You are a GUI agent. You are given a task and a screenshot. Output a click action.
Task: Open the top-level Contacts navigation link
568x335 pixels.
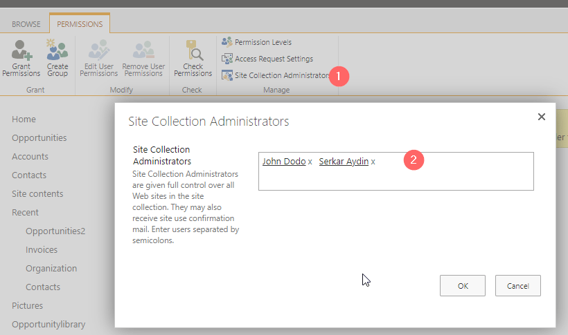pos(29,175)
